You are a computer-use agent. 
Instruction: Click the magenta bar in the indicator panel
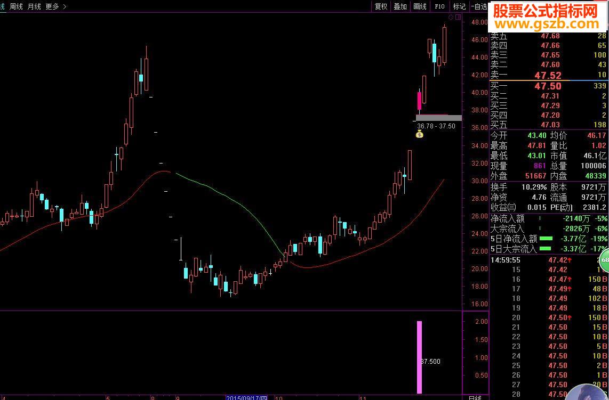coord(420,357)
